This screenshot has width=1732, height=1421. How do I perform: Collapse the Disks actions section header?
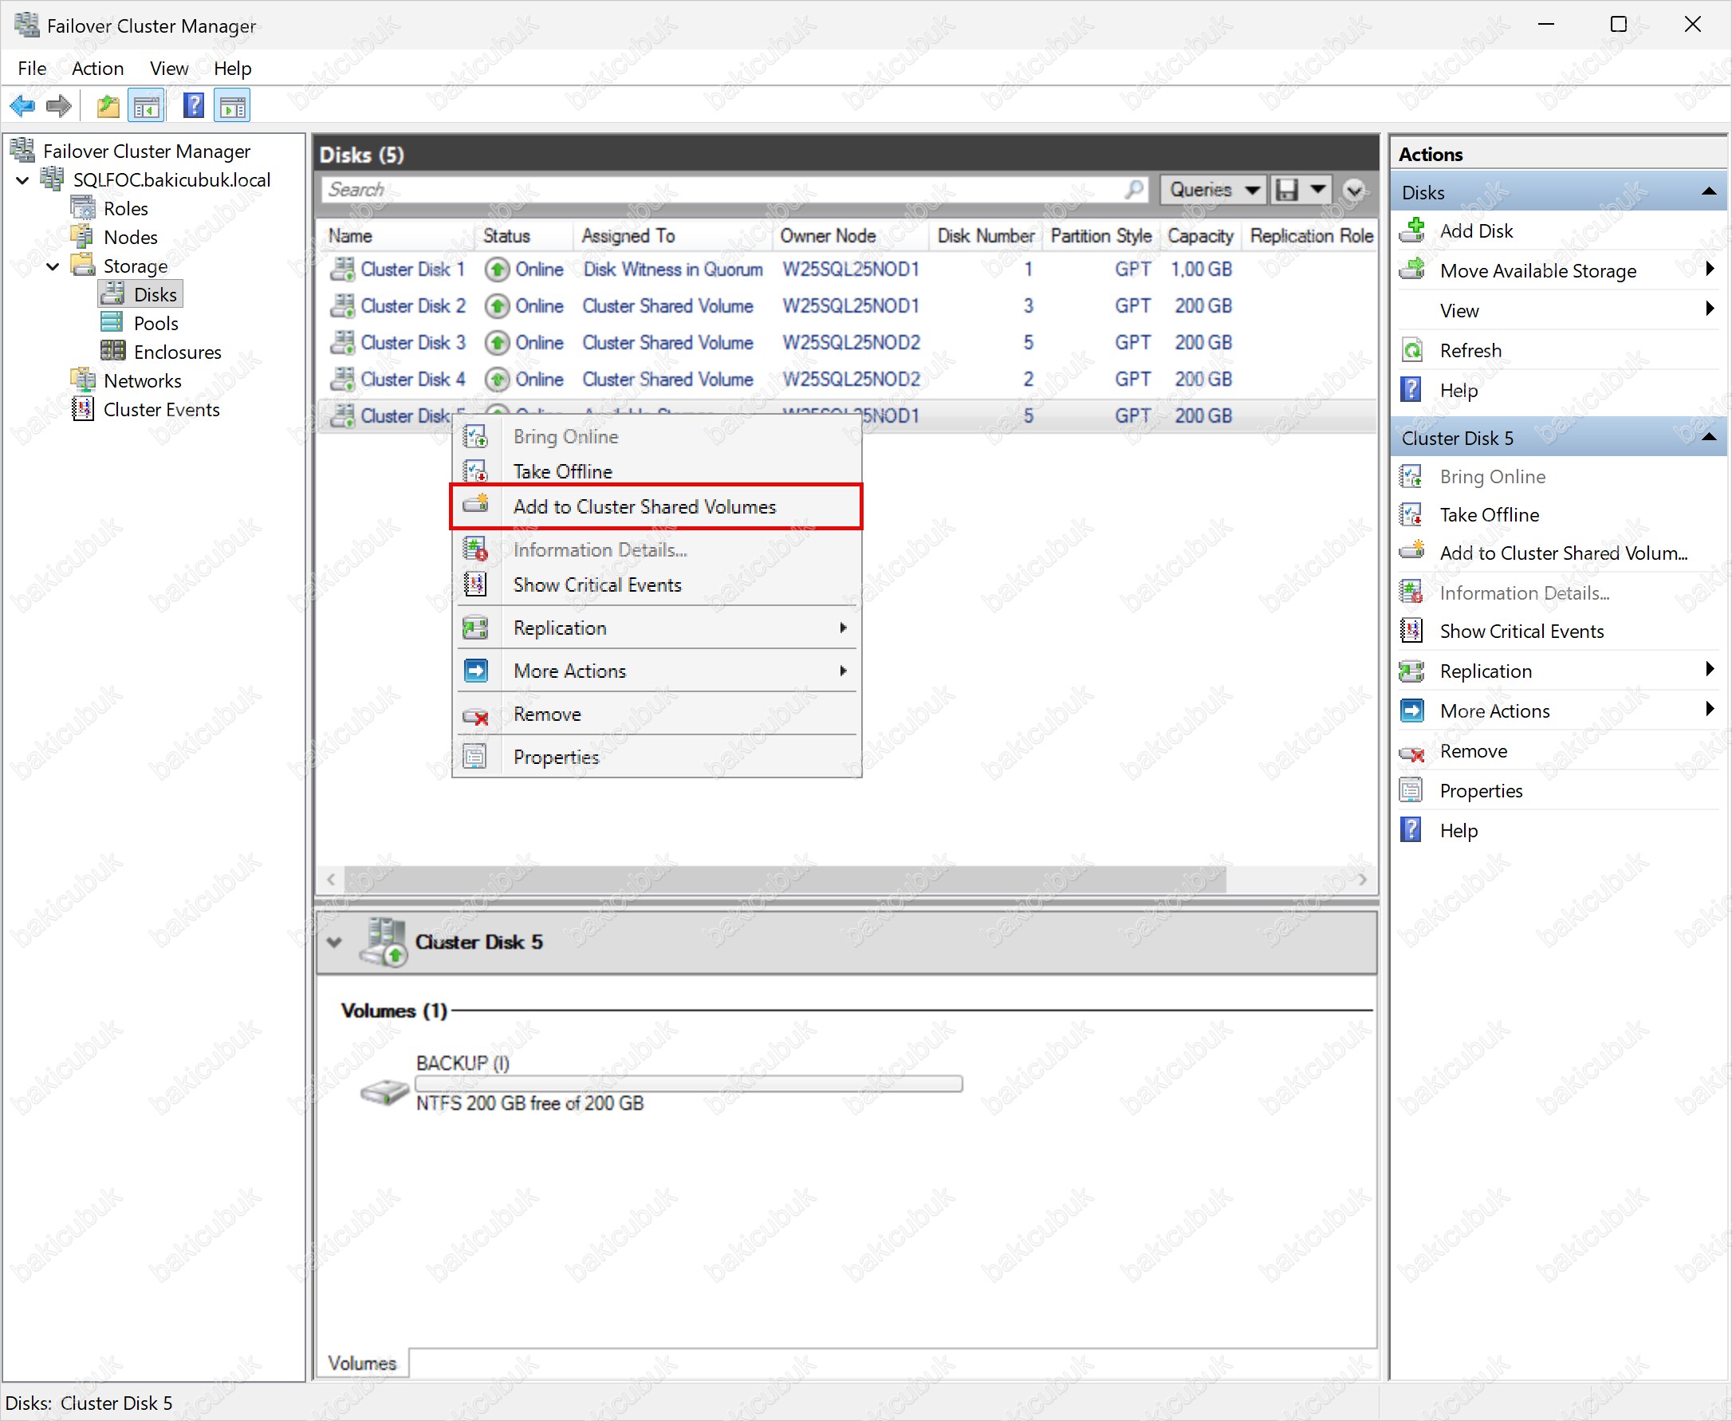tap(1708, 192)
